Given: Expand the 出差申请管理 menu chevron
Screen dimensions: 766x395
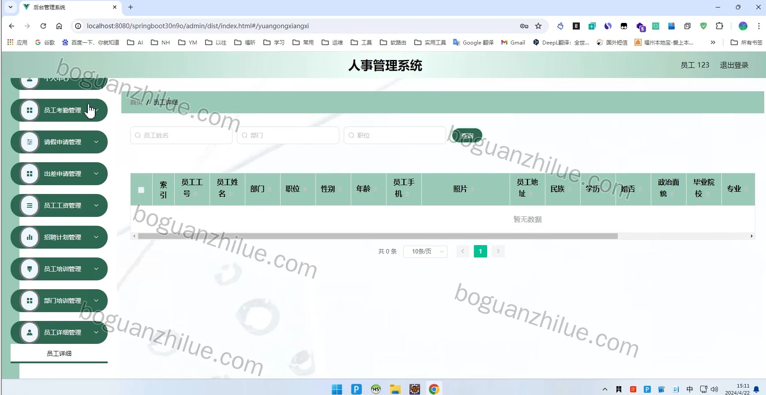Looking at the screenshot, I should [x=96, y=174].
